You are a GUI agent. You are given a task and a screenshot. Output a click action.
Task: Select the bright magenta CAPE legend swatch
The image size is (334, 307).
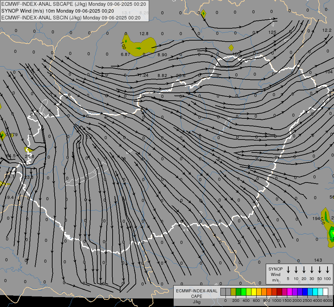(290, 292)
